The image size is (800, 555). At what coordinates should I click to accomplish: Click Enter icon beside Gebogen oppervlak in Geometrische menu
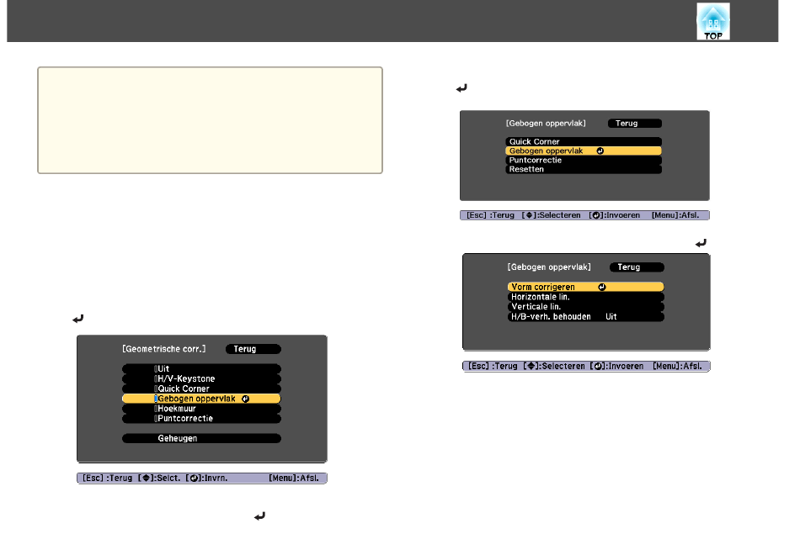(244, 399)
